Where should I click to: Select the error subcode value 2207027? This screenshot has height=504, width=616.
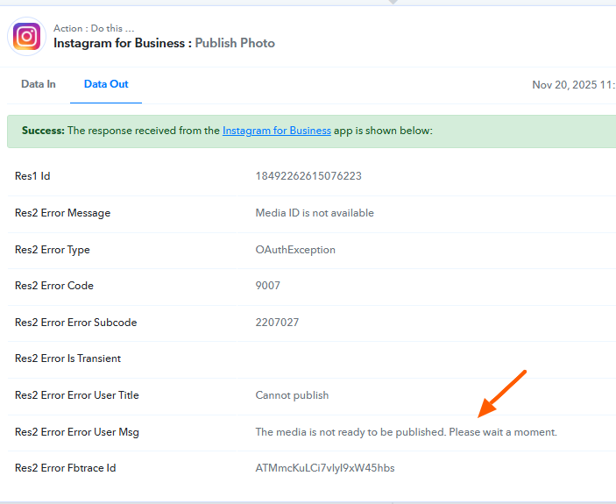[x=277, y=323]
